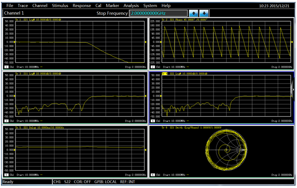The width and height of the screenshot is (297, 188).
Task: Click the down arrow frequency stepper
Action: pyautogui.click(x=204, y=13)
